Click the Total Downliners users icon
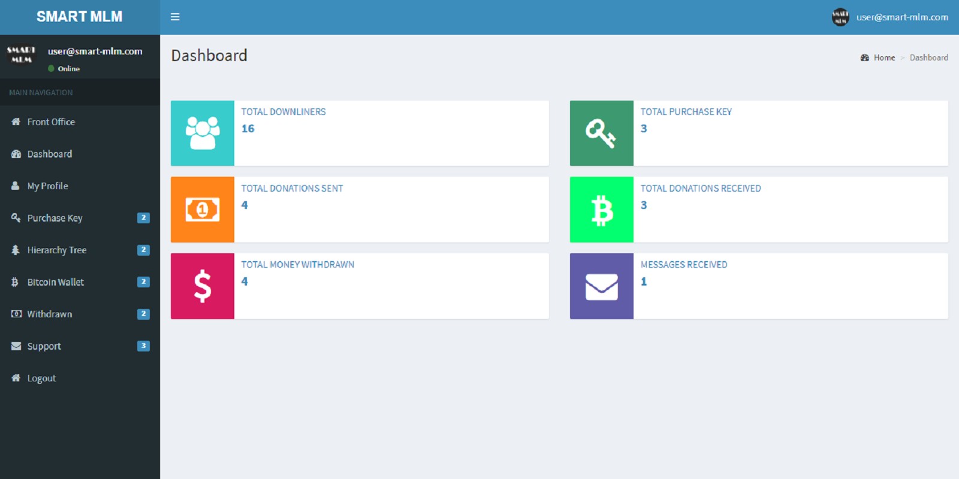Viewport: 959px width, 479px height. tap(203, 133)
